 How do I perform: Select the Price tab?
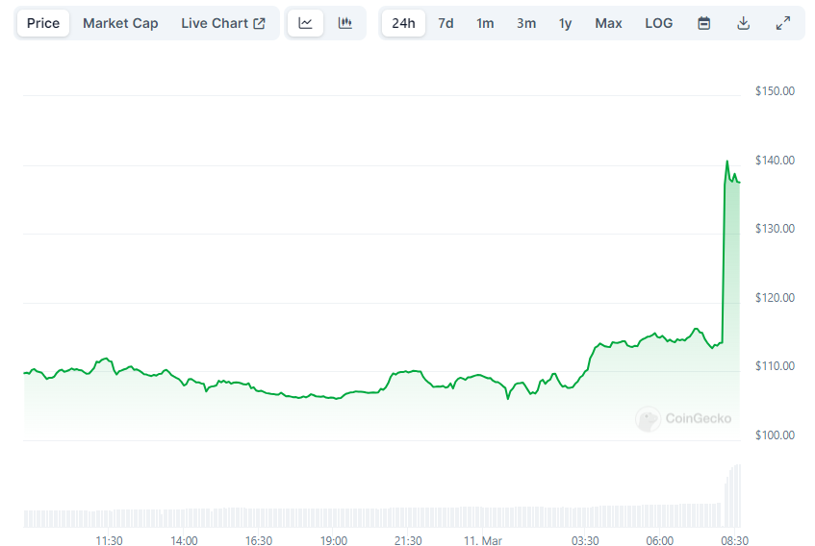pos(43,23)
